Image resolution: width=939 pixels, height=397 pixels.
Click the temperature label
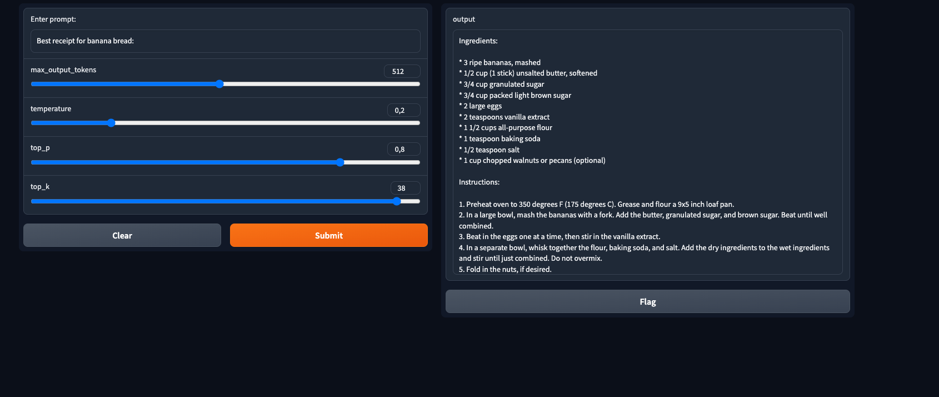pos(51,109)
